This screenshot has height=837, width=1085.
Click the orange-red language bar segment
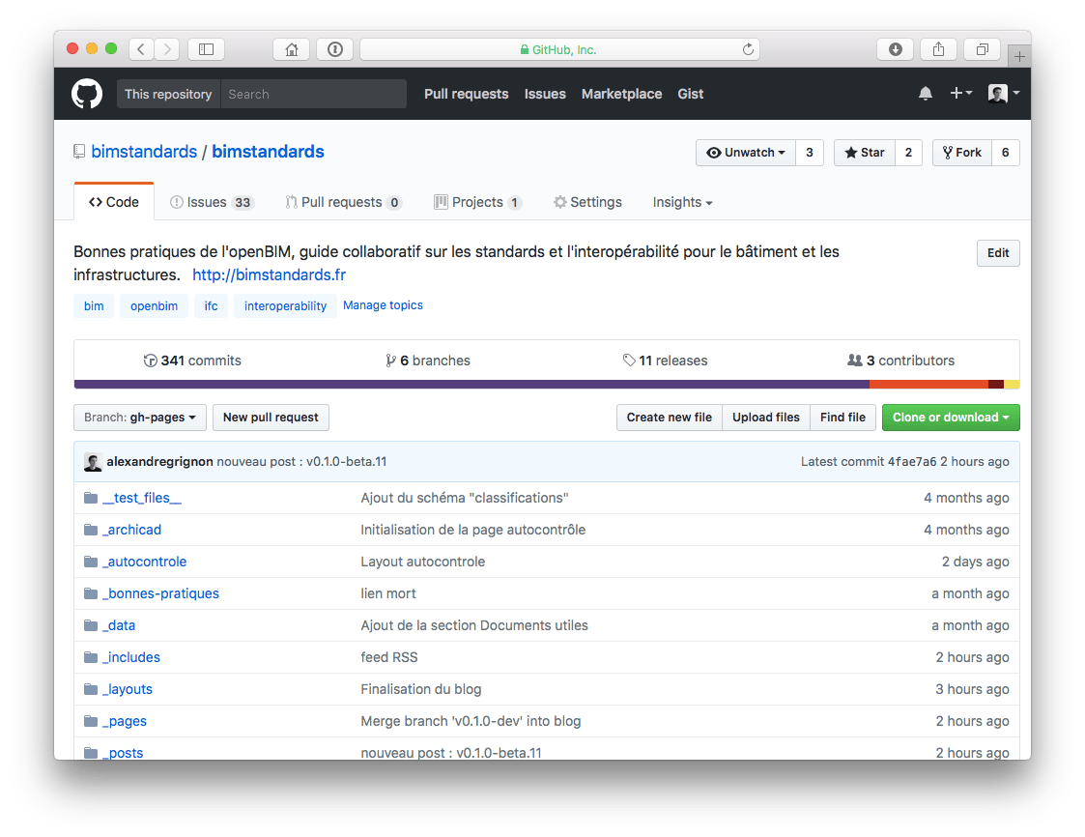tap(929, 385)
